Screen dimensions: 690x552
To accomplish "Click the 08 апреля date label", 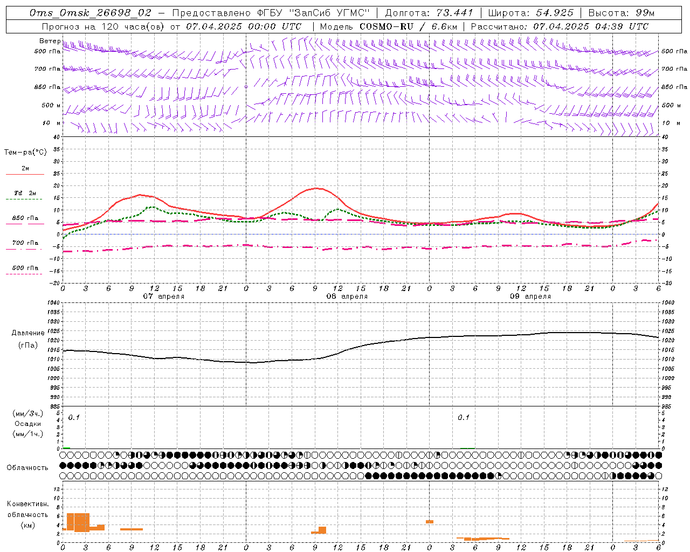I will pyautogui.click(x=347, y=296).
